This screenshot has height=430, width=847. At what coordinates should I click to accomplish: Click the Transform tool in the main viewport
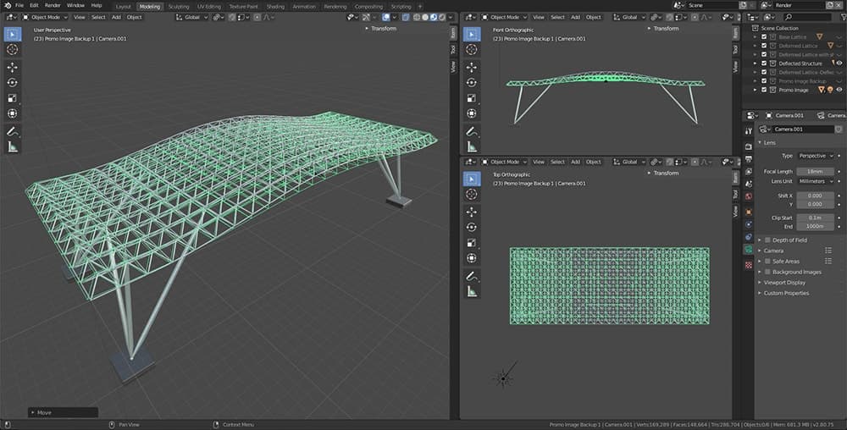pyautogui.click(x=13, y=113)
